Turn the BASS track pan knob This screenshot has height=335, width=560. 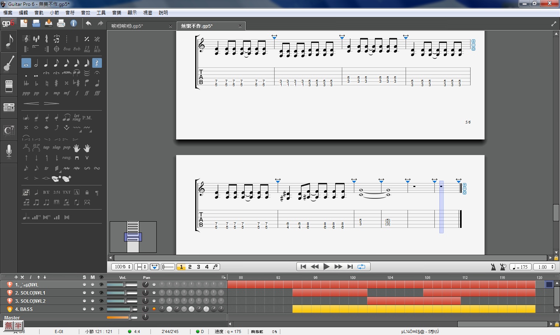tap(145, 309)
